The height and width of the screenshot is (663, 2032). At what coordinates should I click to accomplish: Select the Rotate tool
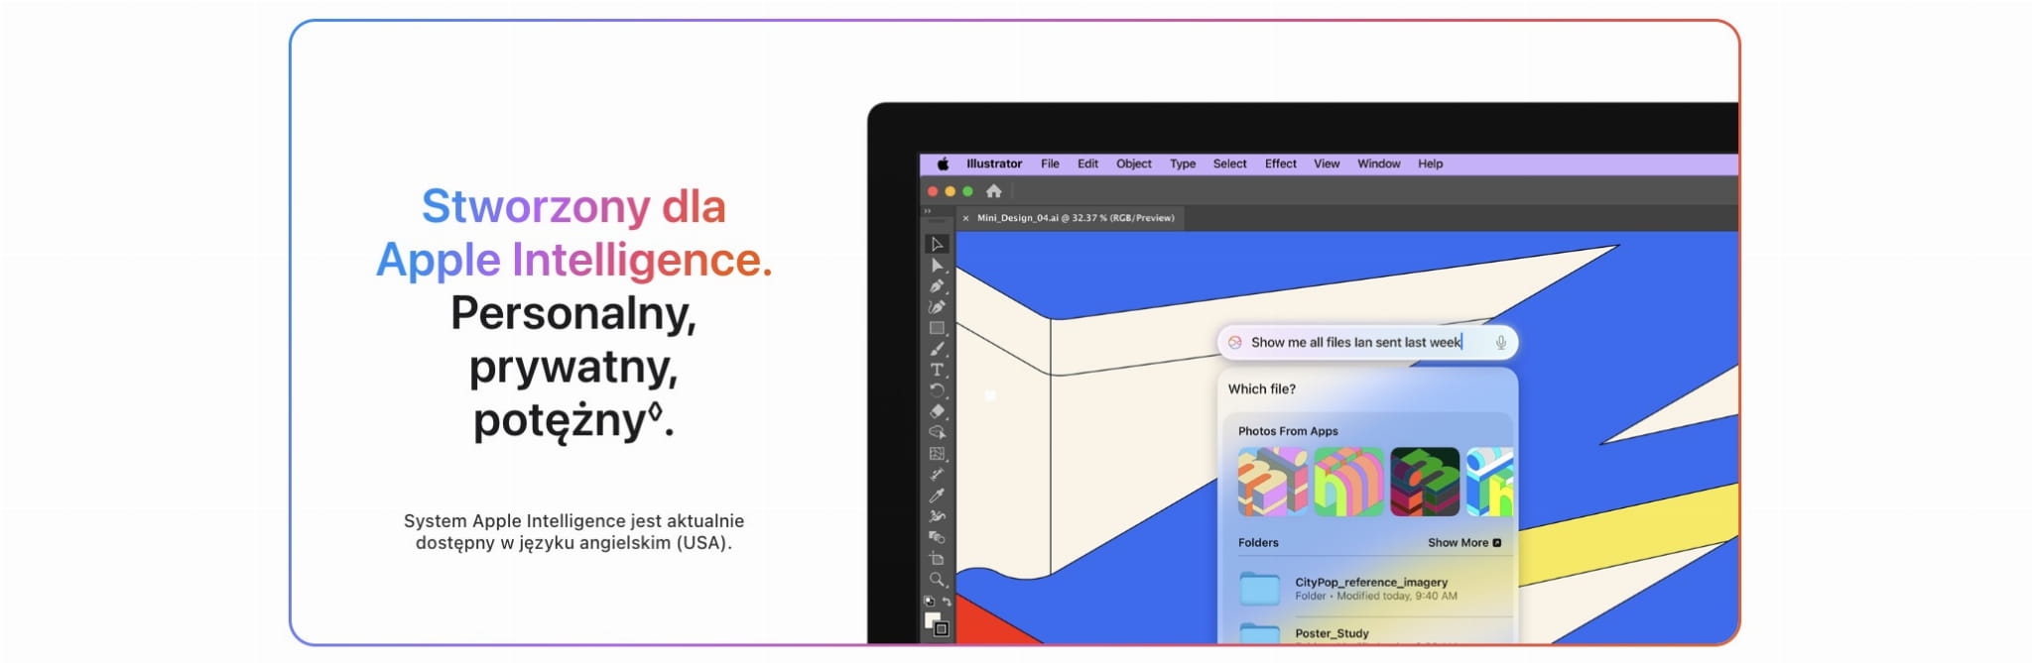937,390
